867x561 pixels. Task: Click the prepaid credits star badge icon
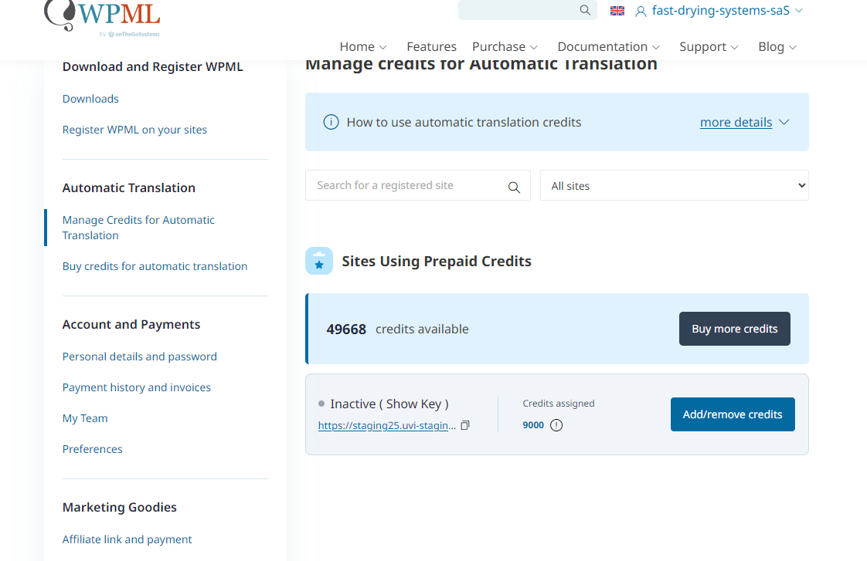(319, 261)
